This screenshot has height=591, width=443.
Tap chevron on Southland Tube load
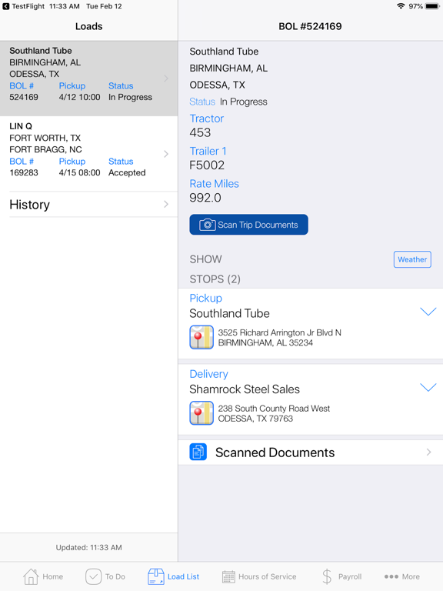click(x=166, y=78)
